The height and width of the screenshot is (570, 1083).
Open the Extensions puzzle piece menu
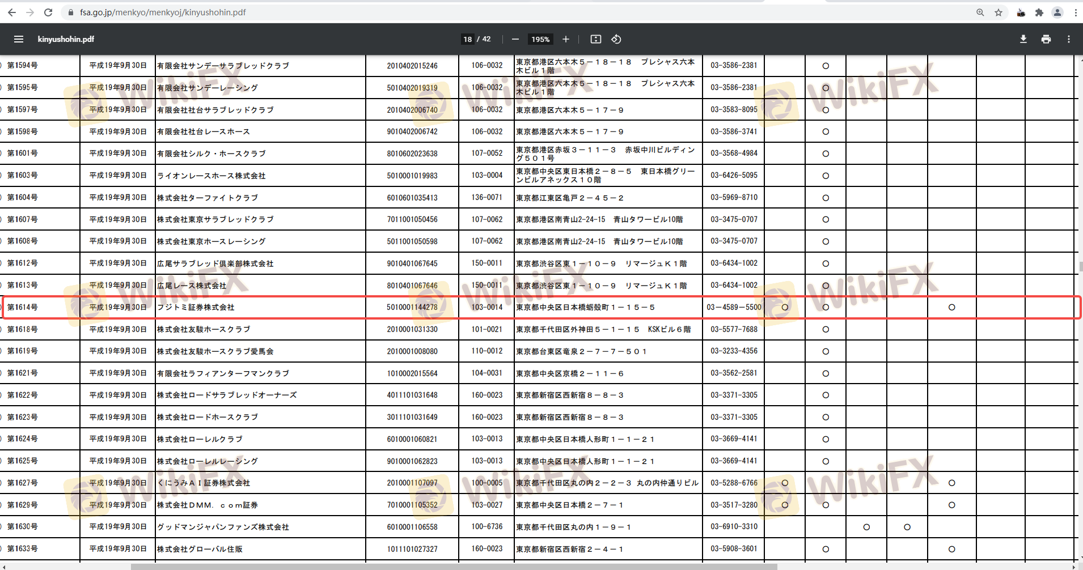tap(1039, 12)
